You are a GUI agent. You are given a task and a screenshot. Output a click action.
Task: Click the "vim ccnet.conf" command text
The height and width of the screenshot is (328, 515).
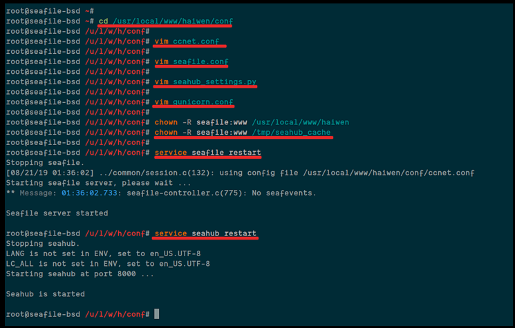pos(189,41)
